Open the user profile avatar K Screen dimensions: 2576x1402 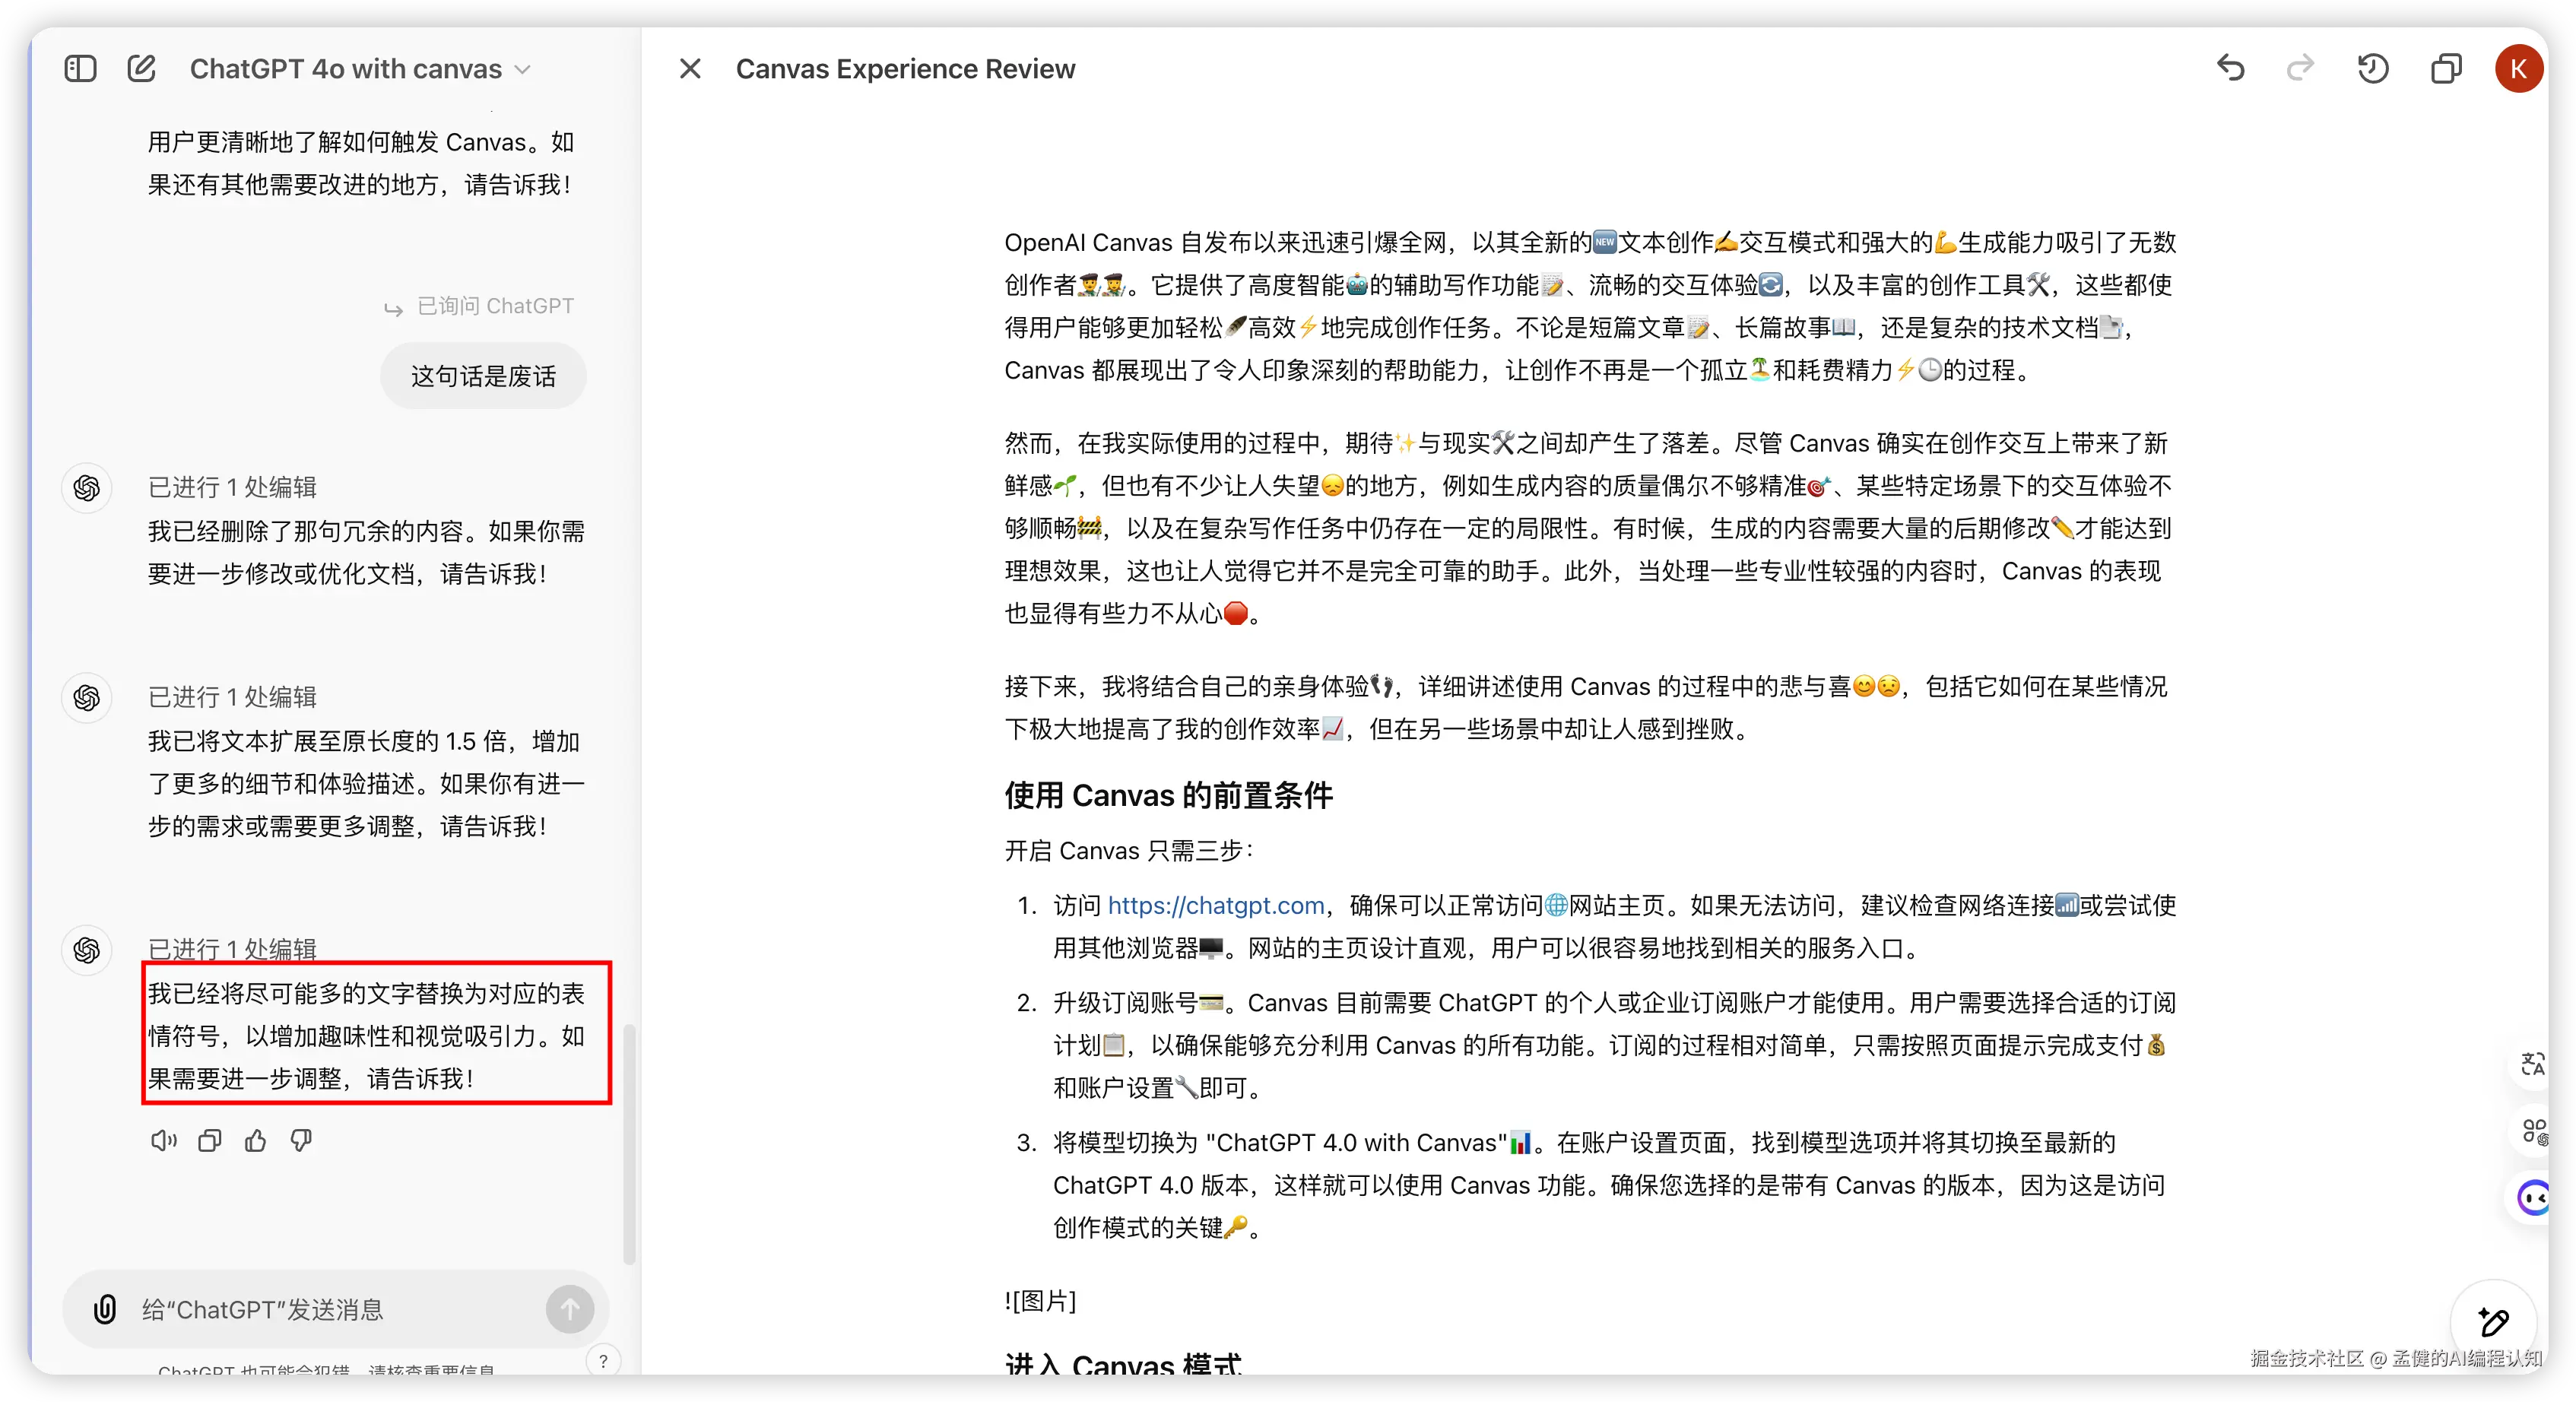point(2518,68)
